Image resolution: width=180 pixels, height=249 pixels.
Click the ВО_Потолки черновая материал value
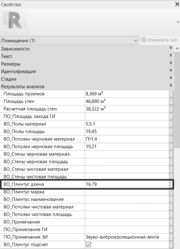pos(91,139)
